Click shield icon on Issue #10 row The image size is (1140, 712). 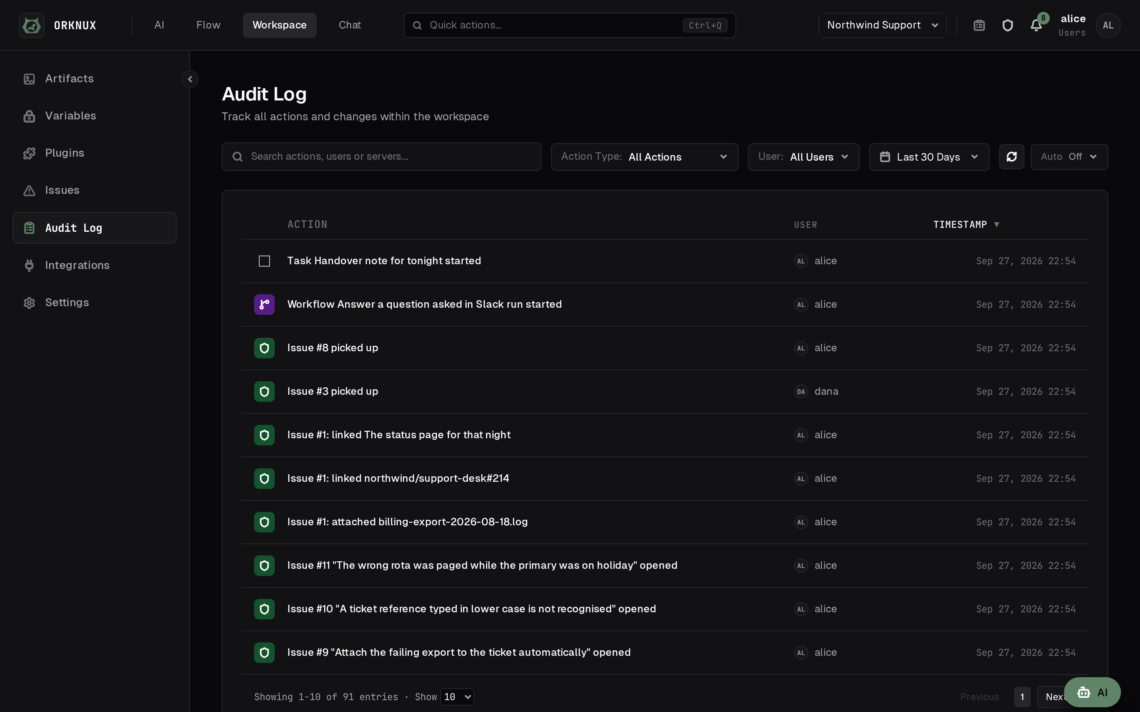[x=264, y=609]
